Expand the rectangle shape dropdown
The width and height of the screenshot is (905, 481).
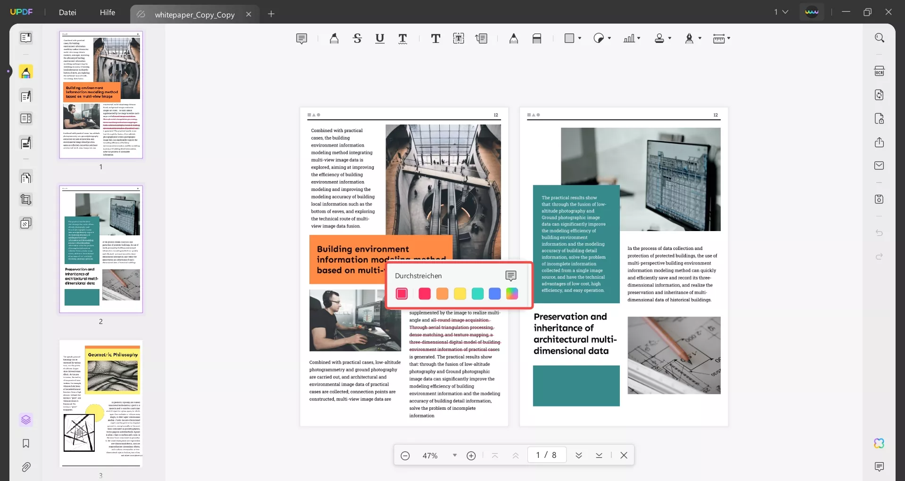579,38
